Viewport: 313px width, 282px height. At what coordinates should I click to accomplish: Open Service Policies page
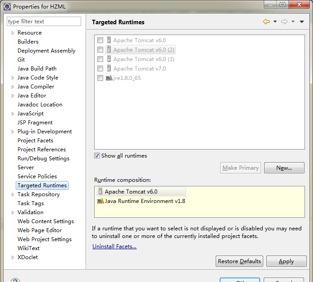[37, 176]
